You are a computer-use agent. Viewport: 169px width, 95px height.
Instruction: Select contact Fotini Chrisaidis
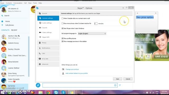point(14,80)
